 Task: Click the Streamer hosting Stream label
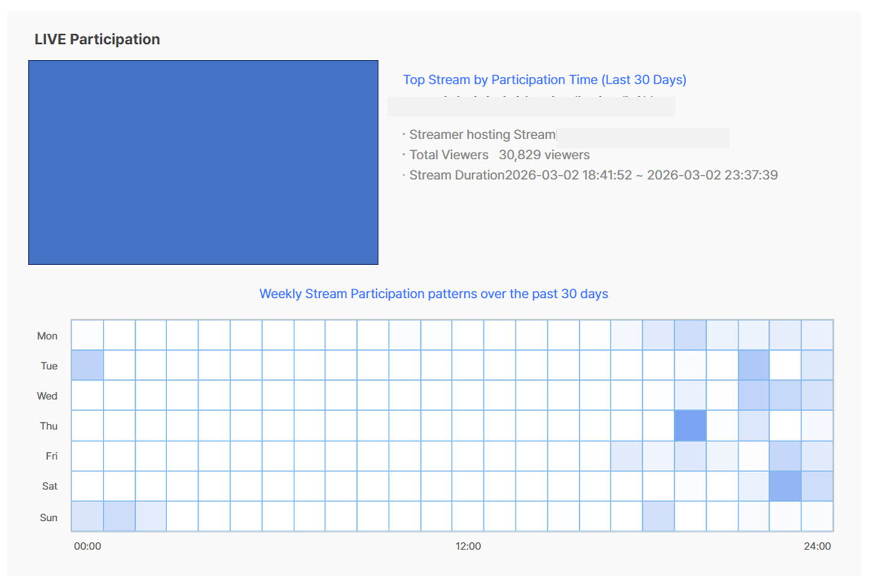[x=482, y=135]
